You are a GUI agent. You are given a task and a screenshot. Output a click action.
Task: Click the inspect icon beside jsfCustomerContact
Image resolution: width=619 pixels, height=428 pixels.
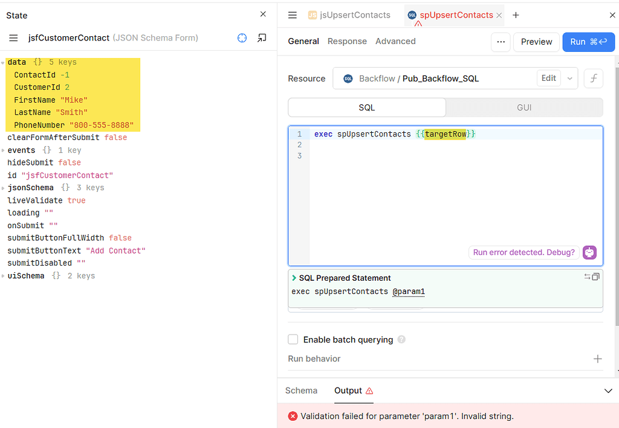(x=242, y=37)
